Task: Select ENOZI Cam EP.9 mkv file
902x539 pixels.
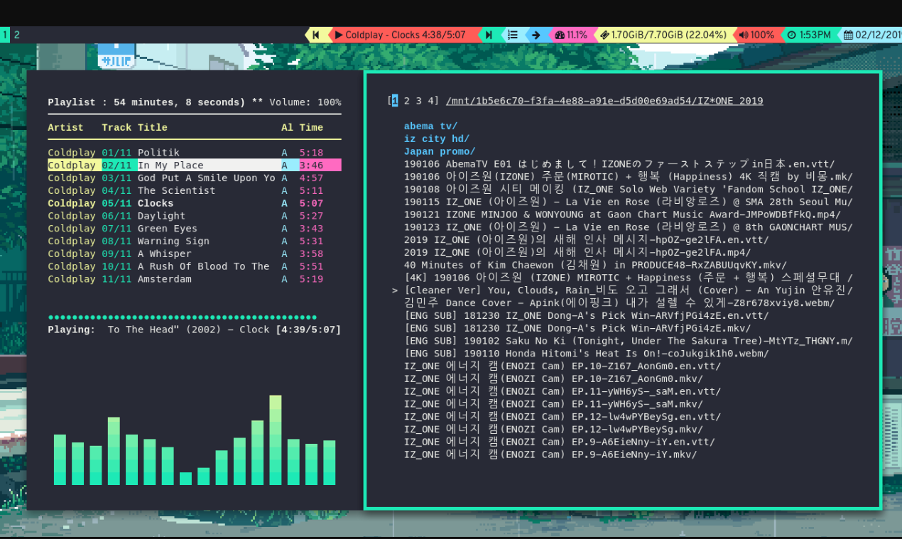Action: click(x=550, y=454)
